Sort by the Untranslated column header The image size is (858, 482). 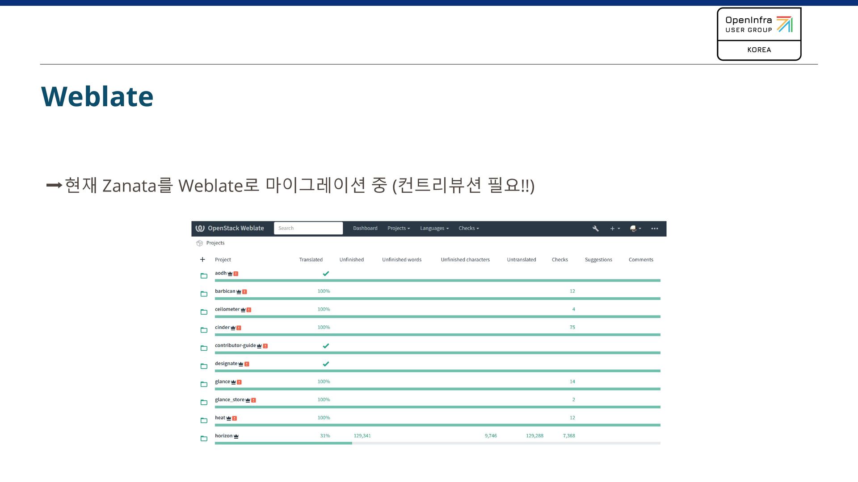[522, 260]
